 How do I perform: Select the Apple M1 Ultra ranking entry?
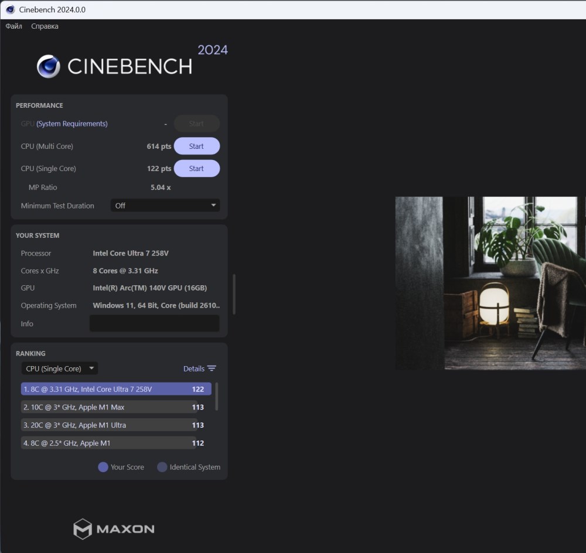click(109, 425)
